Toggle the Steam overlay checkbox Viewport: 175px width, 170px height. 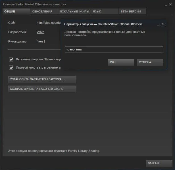pos(11,59)
